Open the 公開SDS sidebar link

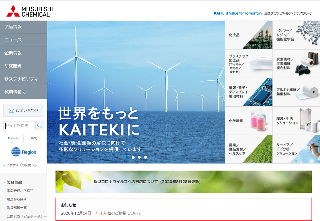tap(26, 216)
